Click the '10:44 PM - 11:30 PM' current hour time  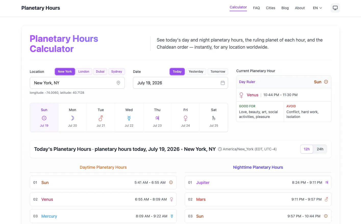tap(280, 95)
